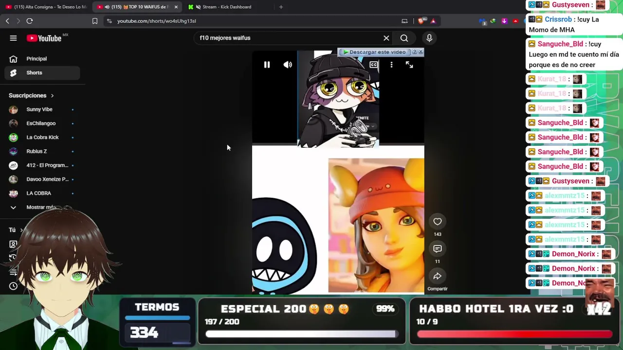Open the Davoo Xeneize channel
The image size is (623, 350).
43,179
